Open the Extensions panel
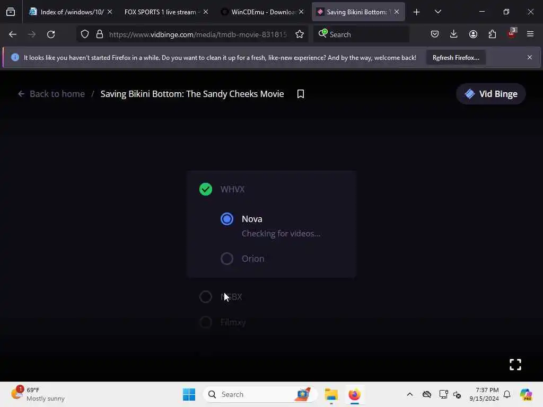Screen dimensions: 543x407 [x=492, y=34]
